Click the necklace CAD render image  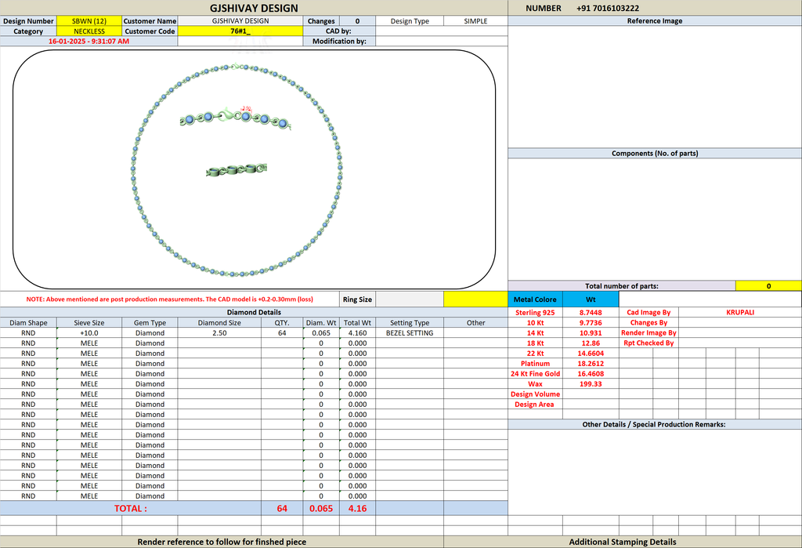click(237, 171)
